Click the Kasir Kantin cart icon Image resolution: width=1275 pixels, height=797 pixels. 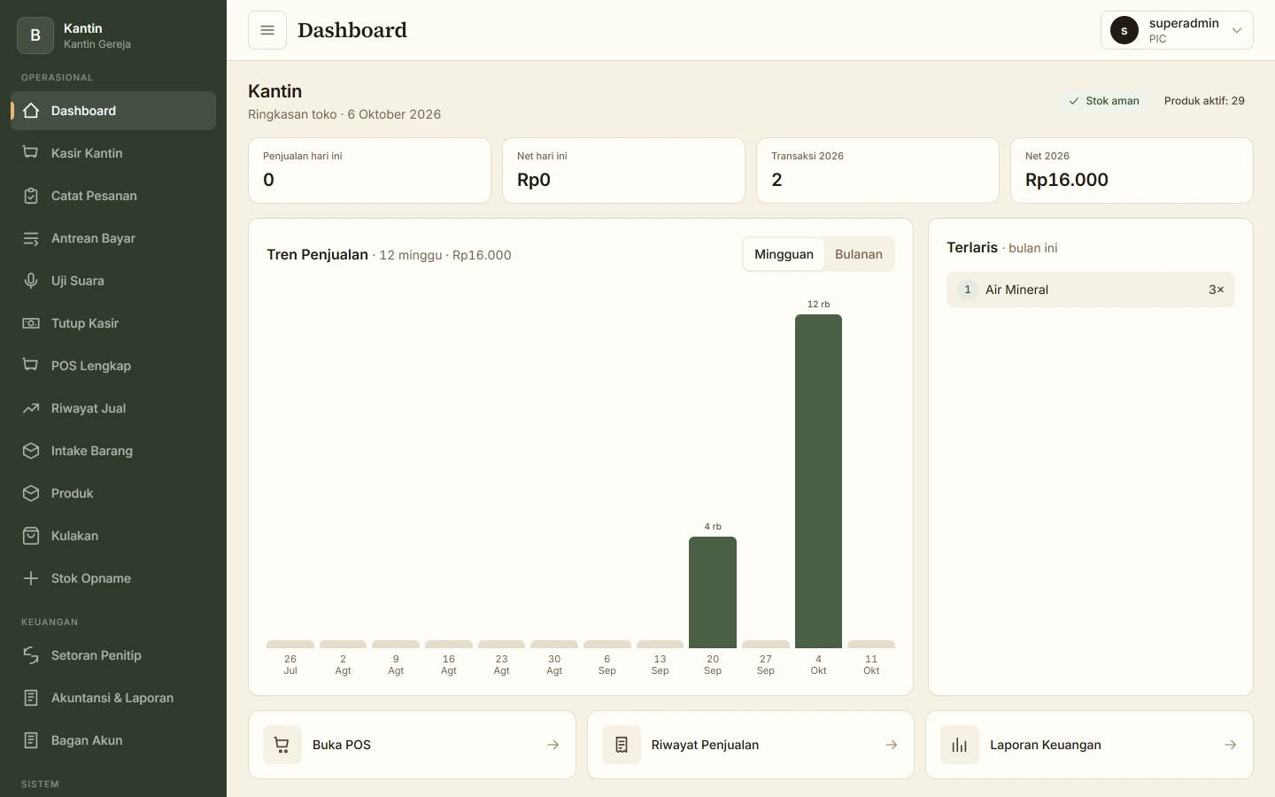pos(31,153)
